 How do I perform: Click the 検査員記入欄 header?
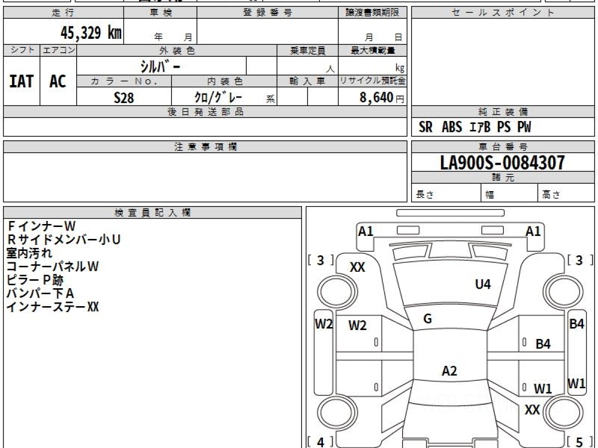coord(152,213)
